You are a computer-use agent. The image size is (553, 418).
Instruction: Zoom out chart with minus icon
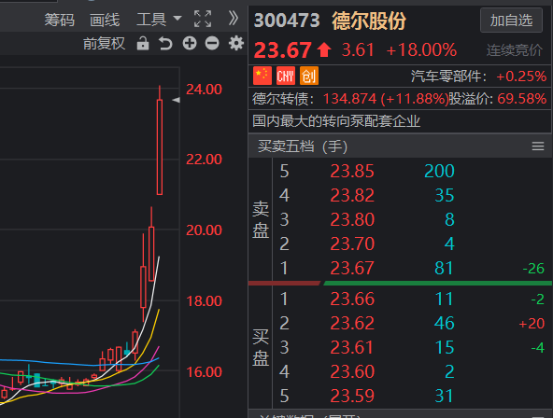[212, 43]
